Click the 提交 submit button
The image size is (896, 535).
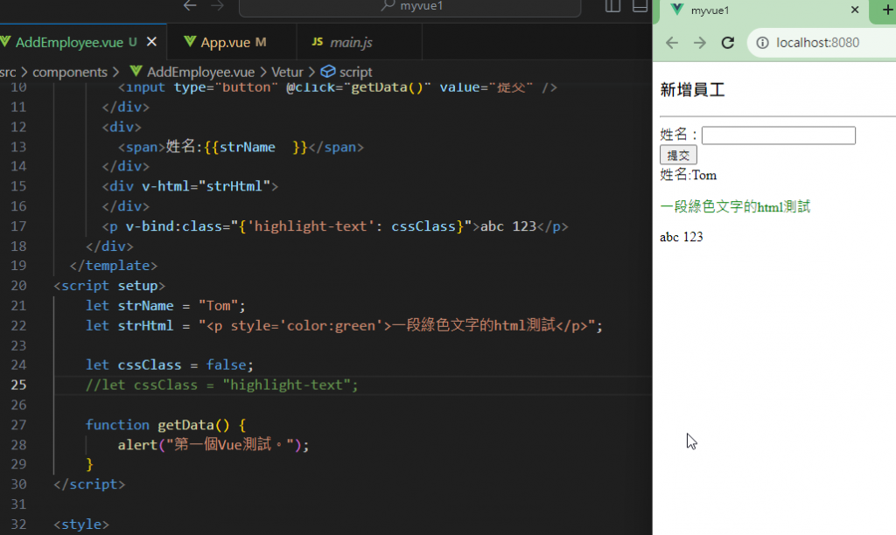click(678, 156)
